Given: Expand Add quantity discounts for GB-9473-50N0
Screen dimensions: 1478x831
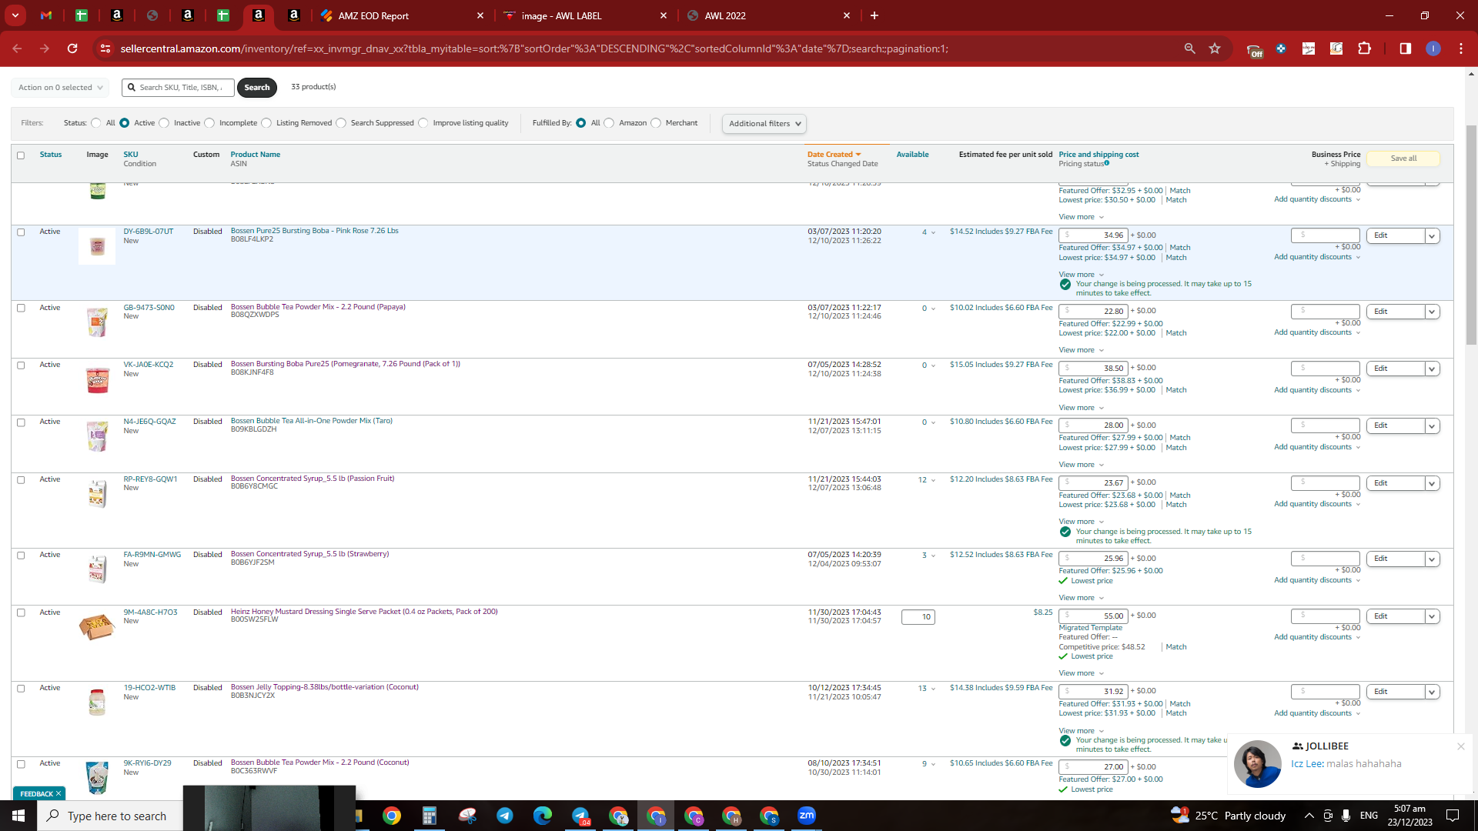Looking at the screenshot, I should (1317, 332).
